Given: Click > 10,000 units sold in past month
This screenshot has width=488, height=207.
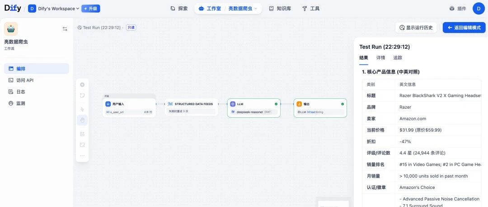Looking at the screenshot, I should (x=433, y=176).
